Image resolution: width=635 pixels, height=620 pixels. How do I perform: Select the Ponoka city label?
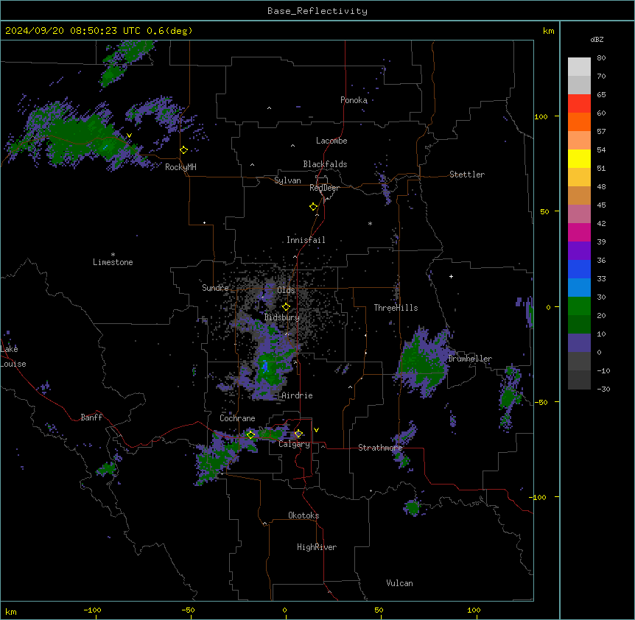click(354, 100)
